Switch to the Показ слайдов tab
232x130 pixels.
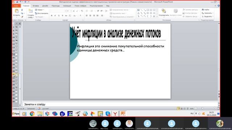(80, 6)
